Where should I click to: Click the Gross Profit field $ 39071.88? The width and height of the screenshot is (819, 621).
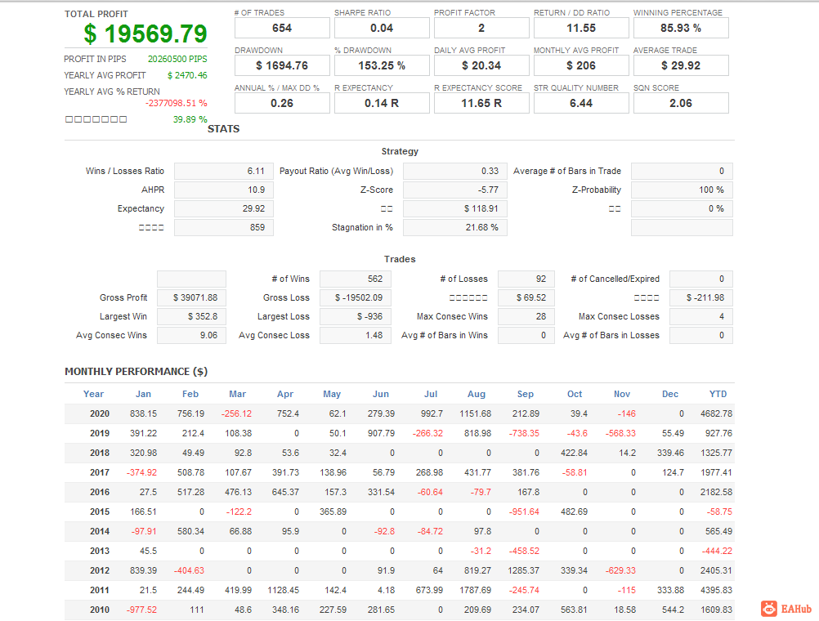tap(192, 297)
